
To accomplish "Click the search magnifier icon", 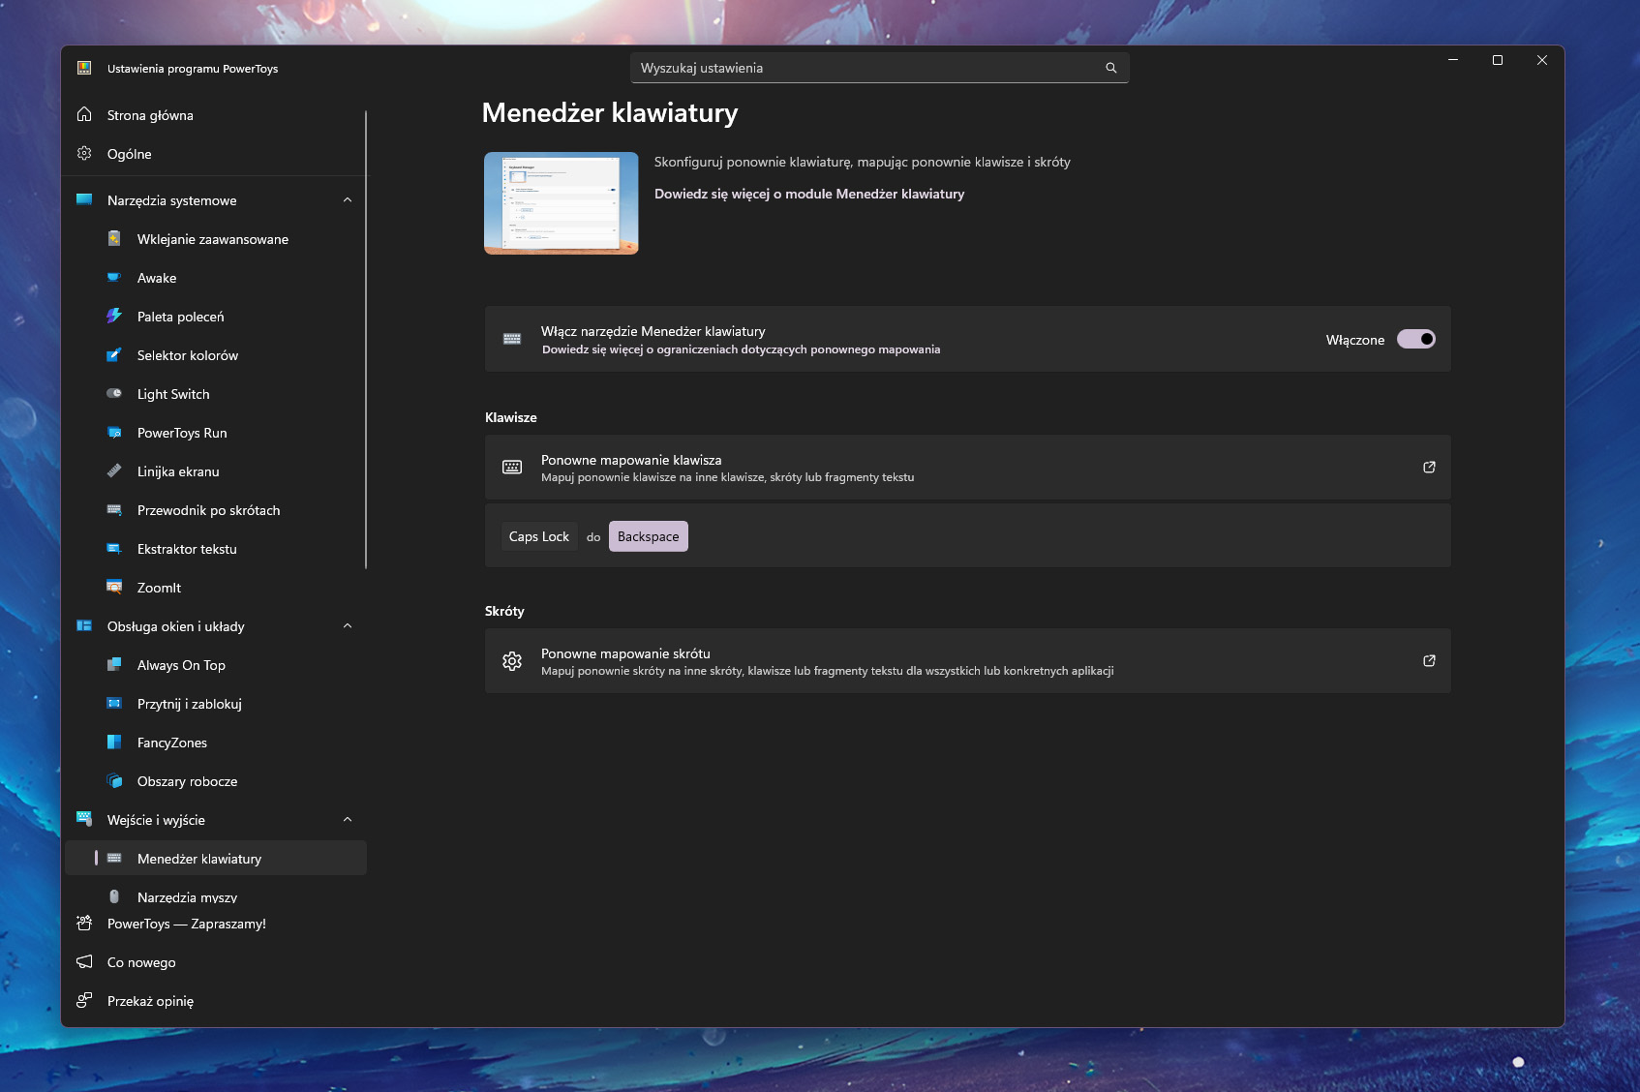I will (x=1110, y=68).
